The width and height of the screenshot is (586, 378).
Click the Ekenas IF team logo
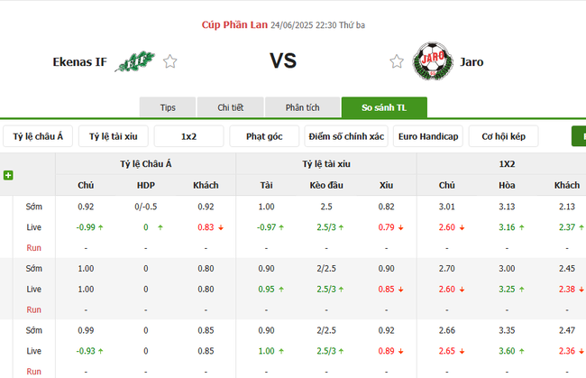click(x=135, y=61)
